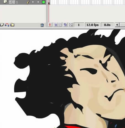Image resolution: width=125 pixels, height=128 pixels.
Task: Click the Center Frame button
Action: 50,25
